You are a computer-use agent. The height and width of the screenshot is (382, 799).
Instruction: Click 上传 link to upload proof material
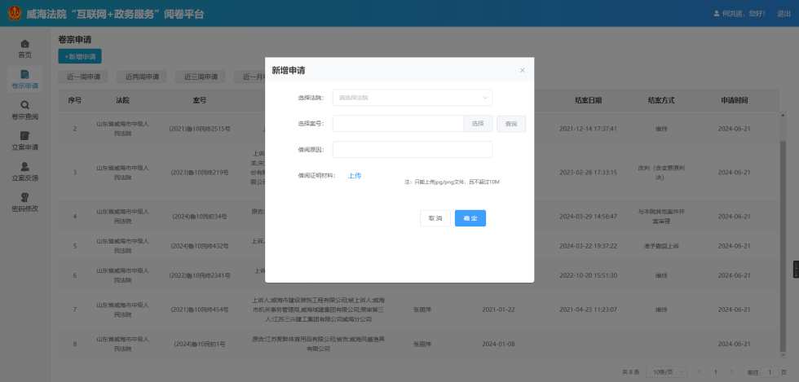pos(355,175)
